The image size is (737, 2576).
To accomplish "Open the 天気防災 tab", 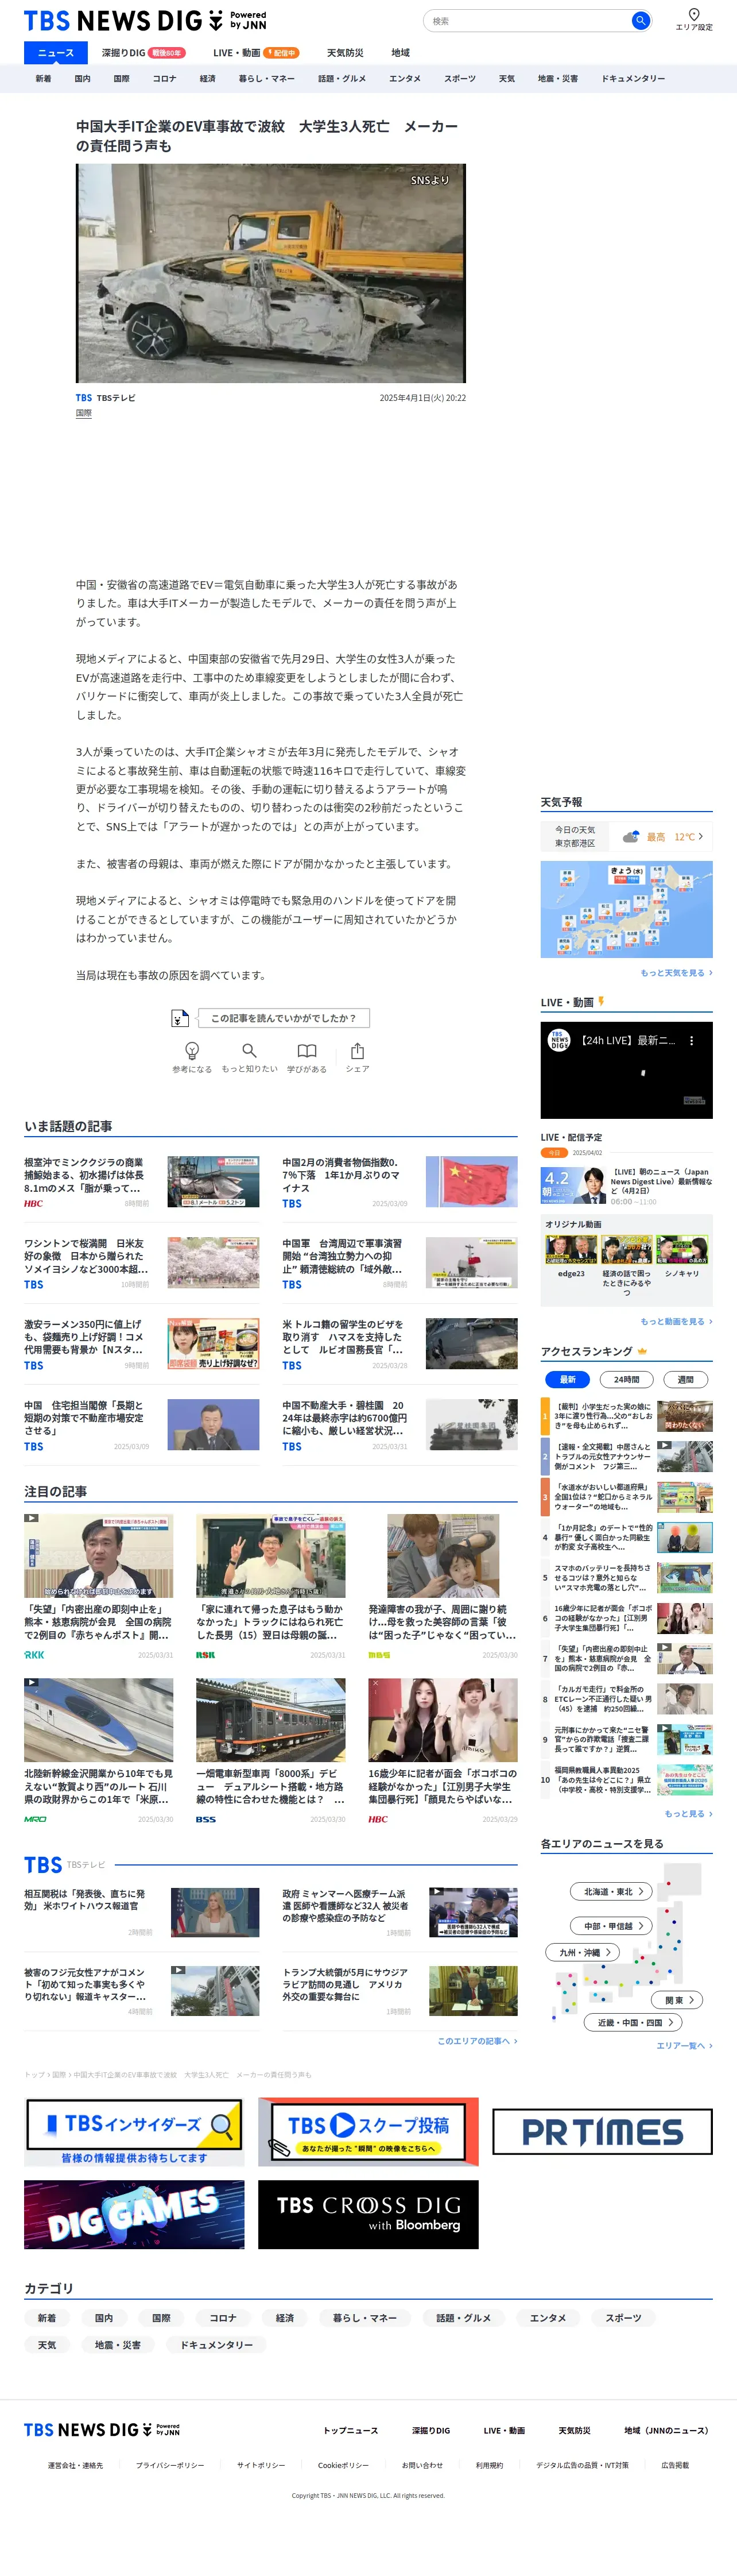I will (x=345, y=53).
